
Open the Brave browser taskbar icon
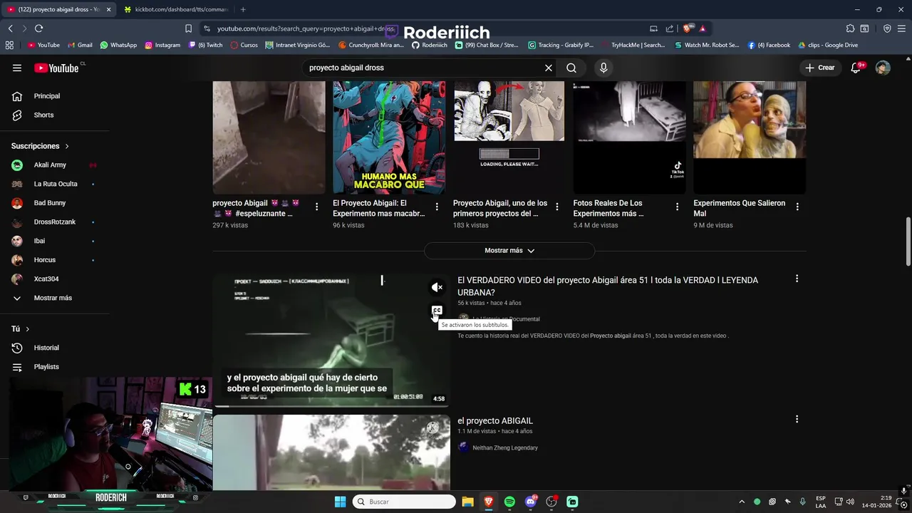(x=488, y=502)
